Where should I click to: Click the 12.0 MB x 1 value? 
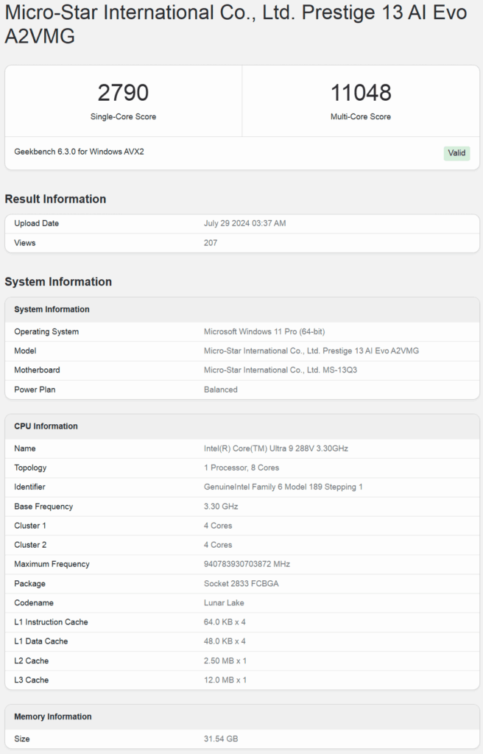[x=225, y=680]
